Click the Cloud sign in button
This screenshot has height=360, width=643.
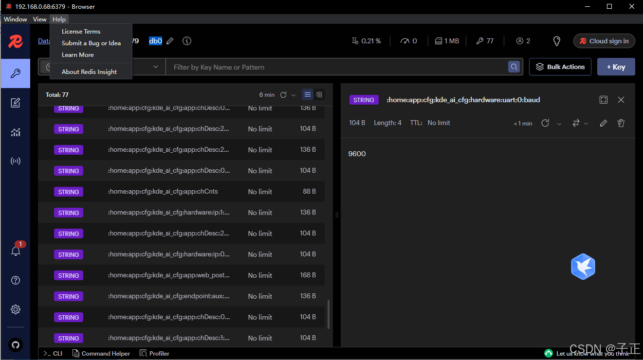[x=604, y=41]
